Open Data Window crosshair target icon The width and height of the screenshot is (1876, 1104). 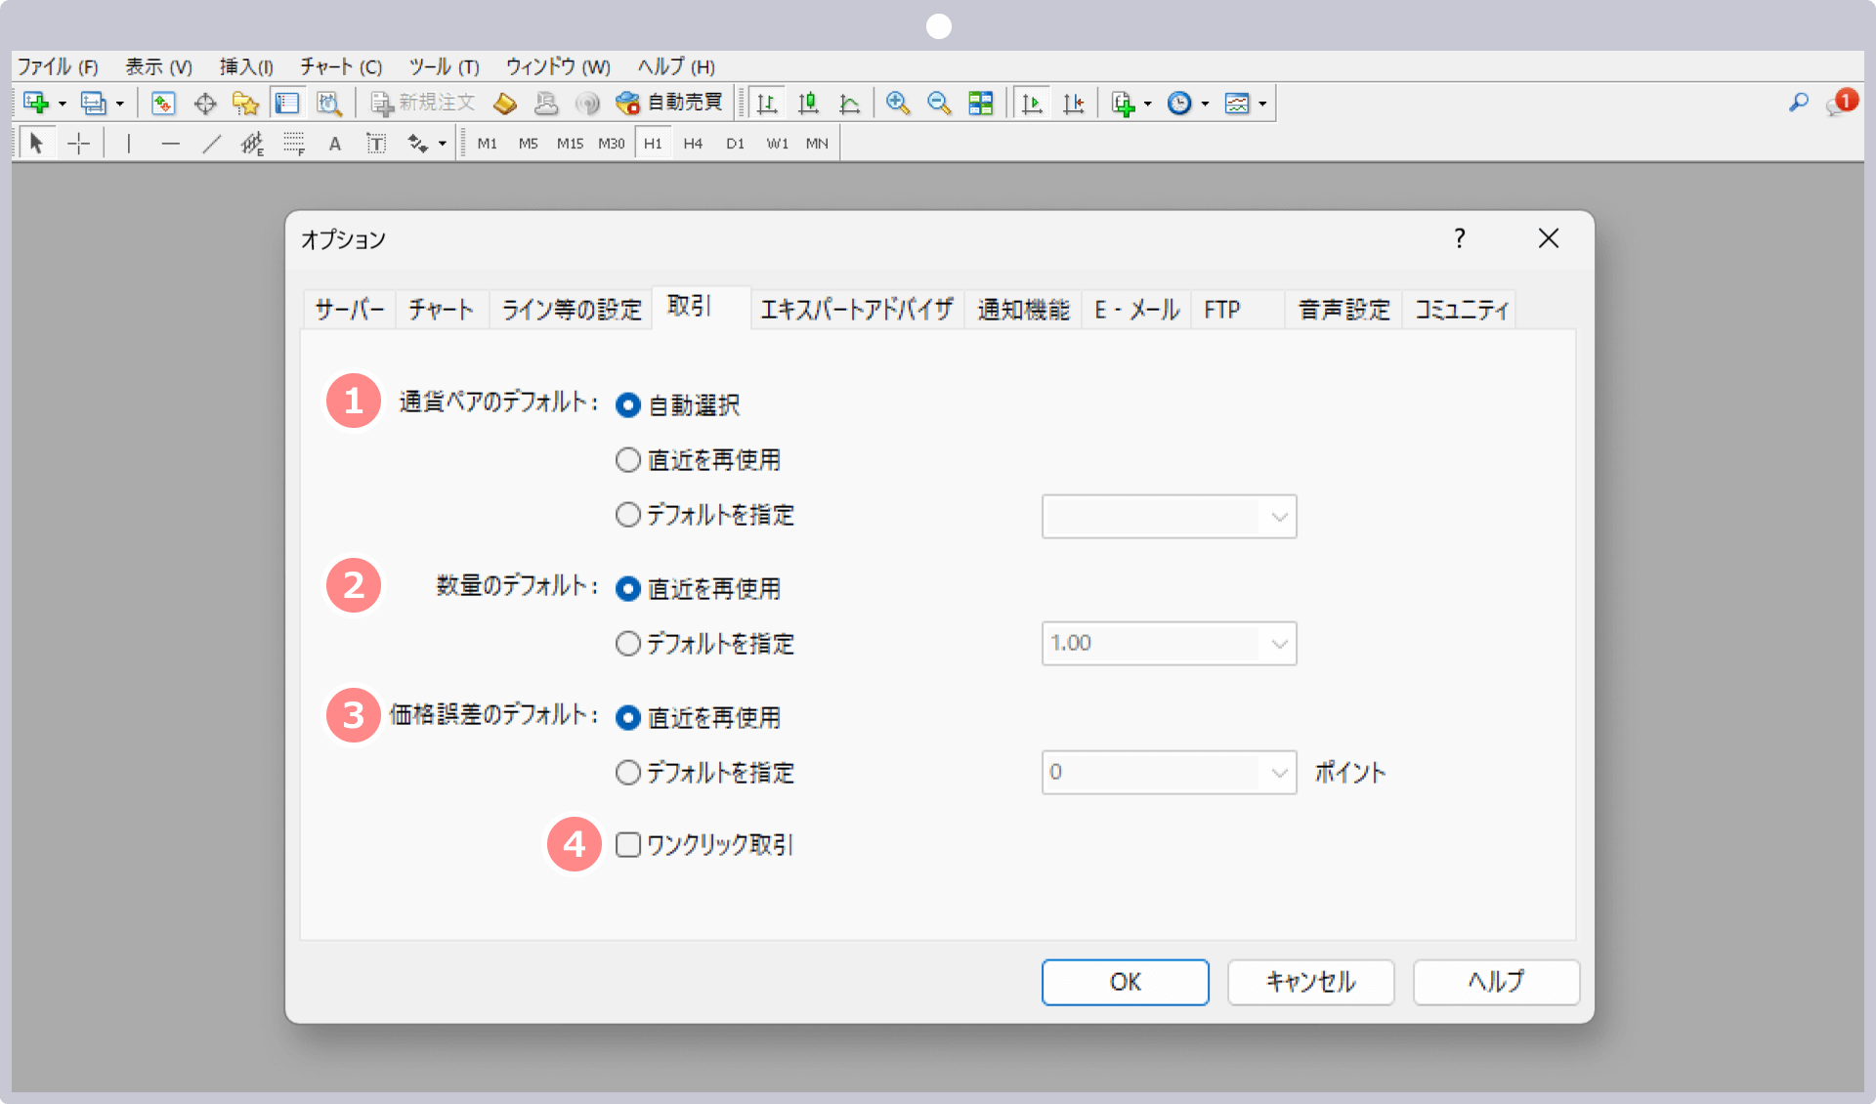205,103
